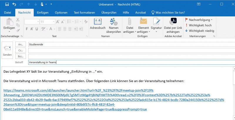Click Datei per Link anhängen
Screen dimensions: 235x120
[173, 25]
